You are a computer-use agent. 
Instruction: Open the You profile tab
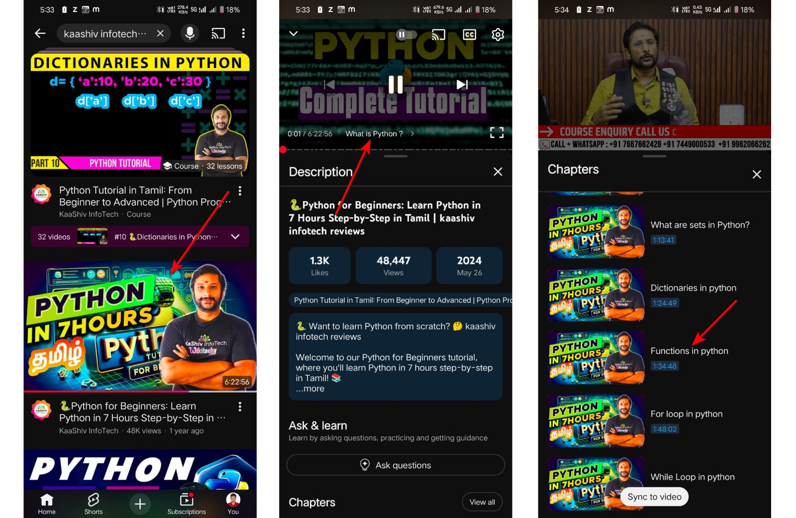click(233, 504)
